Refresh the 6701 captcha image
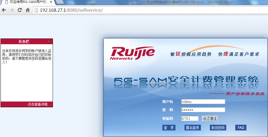The image size is (268, 137). tap(210, 118)
